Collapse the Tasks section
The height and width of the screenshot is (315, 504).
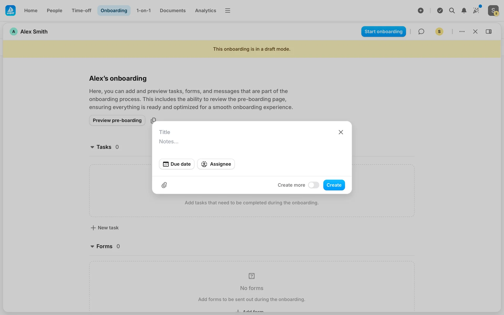92,147
